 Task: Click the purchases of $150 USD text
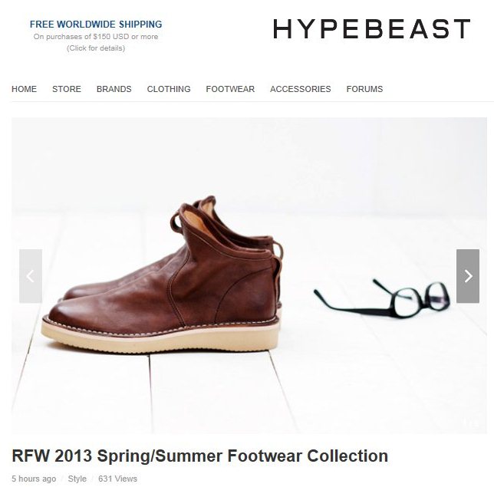pos(96,37)
